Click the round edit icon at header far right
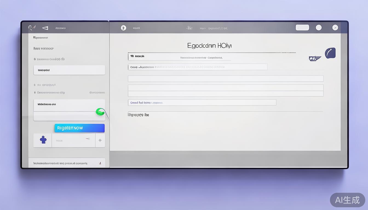Screen dimensions: 368x210 (x=335, y=28)
